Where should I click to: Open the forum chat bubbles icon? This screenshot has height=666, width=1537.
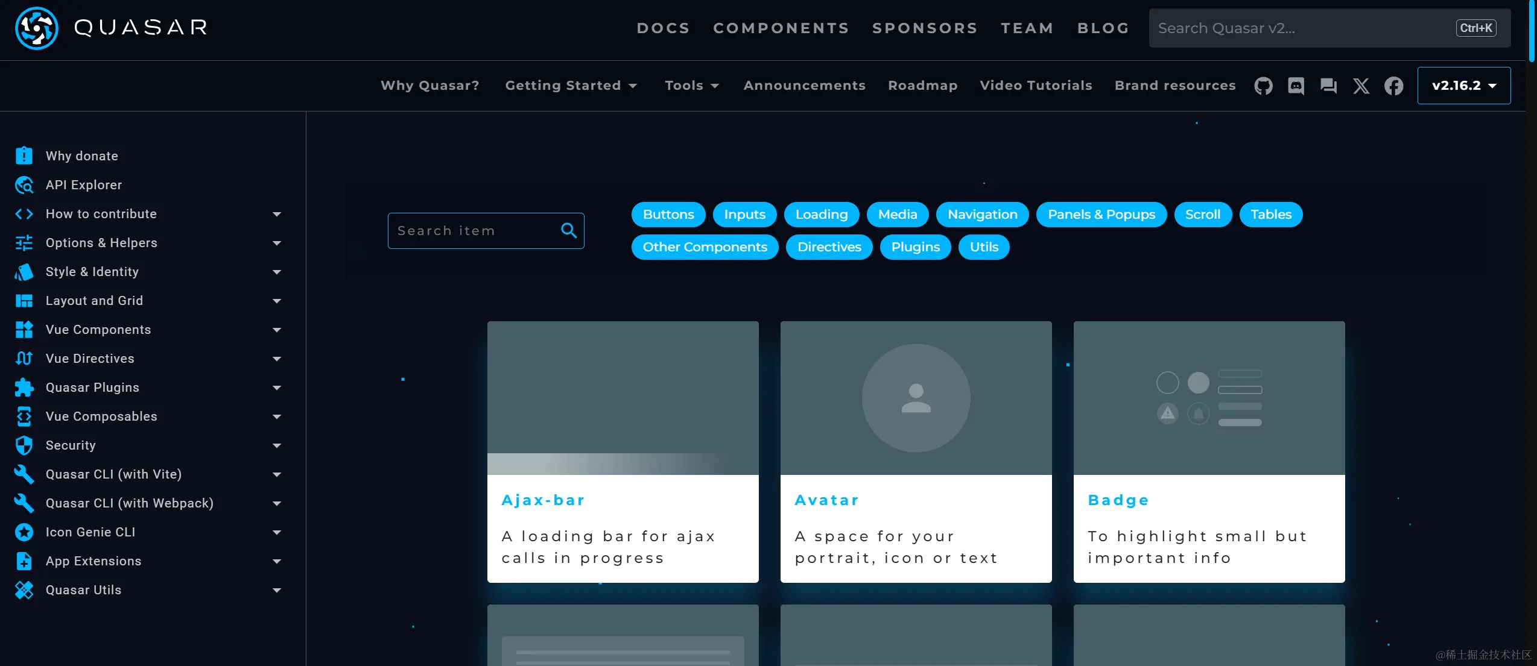[1328, 86]
